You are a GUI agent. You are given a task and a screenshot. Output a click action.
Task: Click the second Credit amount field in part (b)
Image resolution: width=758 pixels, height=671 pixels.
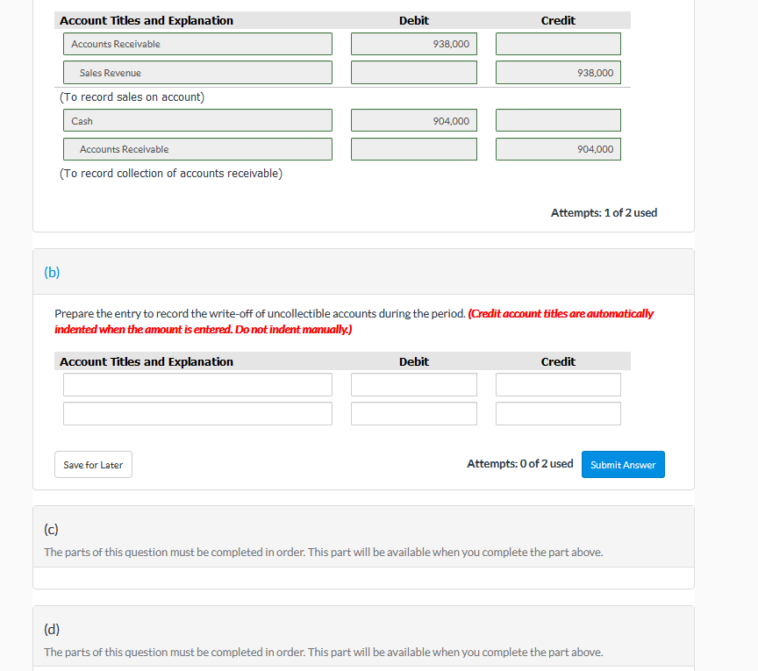[x=558, y=412]
